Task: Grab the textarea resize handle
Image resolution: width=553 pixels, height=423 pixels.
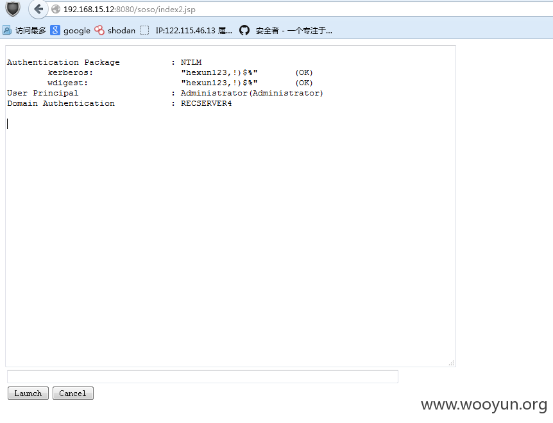Action: 452,363
